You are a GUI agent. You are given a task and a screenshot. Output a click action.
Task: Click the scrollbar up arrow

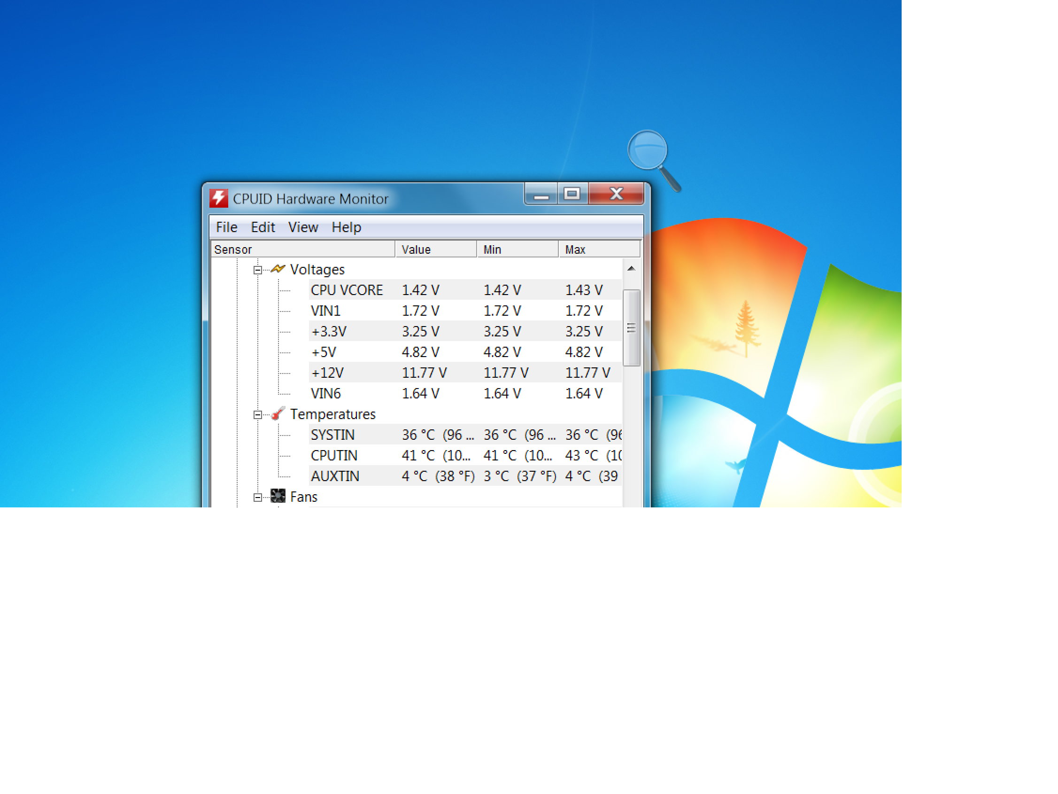tap(631, 268)
